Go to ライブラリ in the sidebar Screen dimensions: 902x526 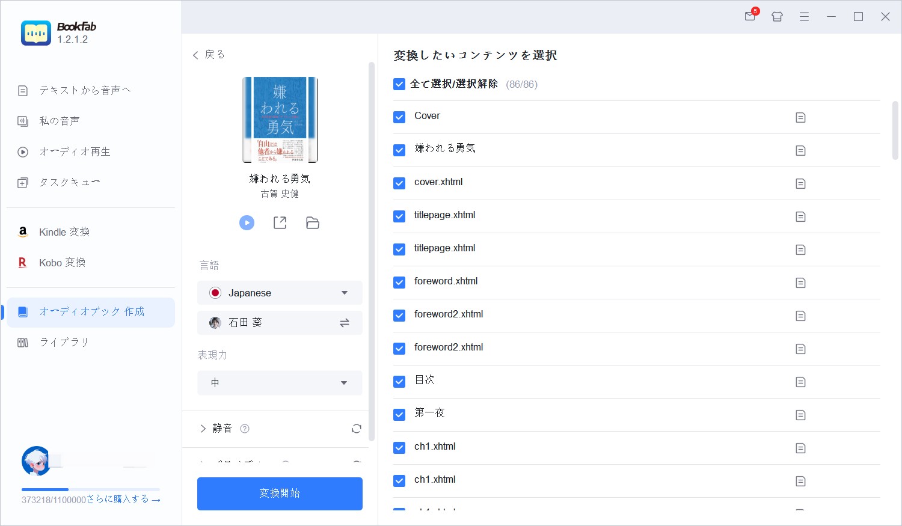click(64, 342)
